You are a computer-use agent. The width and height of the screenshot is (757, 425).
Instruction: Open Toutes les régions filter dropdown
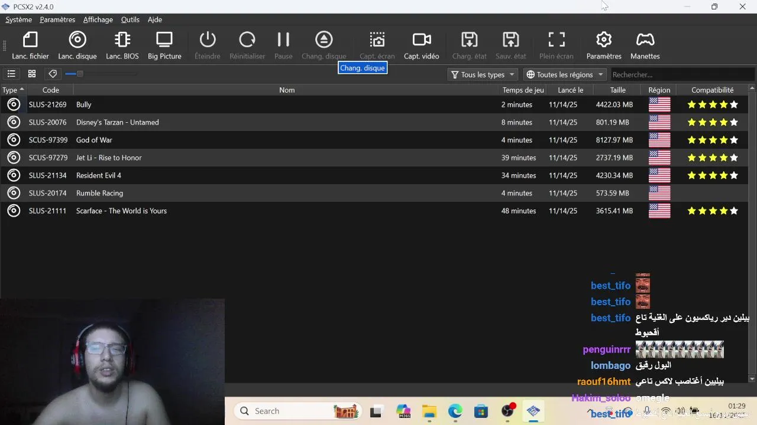565,74
